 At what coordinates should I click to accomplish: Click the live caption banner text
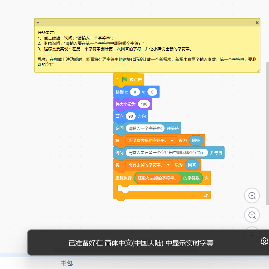[x=141, y=243]
